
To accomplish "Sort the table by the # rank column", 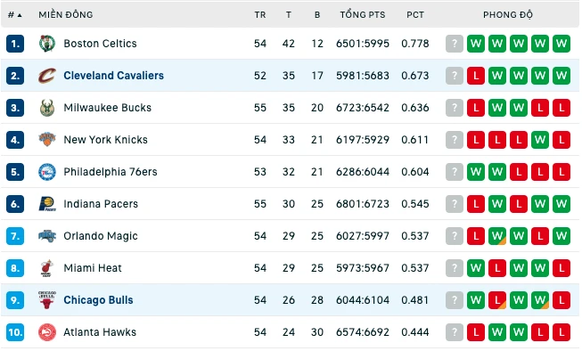I will tap(15, 15).
